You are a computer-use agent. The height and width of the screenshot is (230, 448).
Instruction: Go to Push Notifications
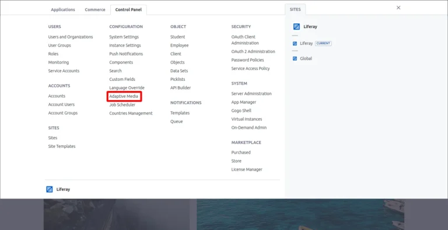point(126,54)
